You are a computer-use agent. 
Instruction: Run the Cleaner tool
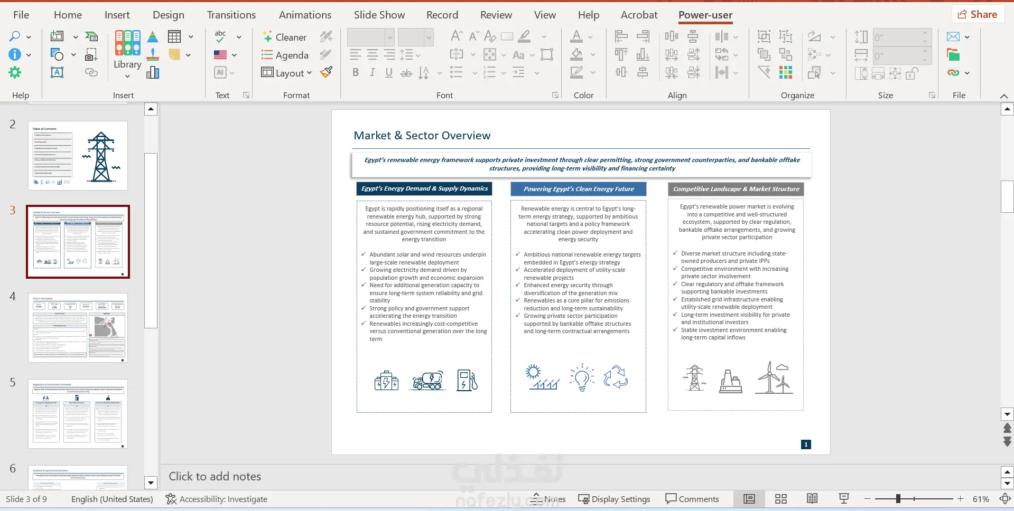coord(284,37)
